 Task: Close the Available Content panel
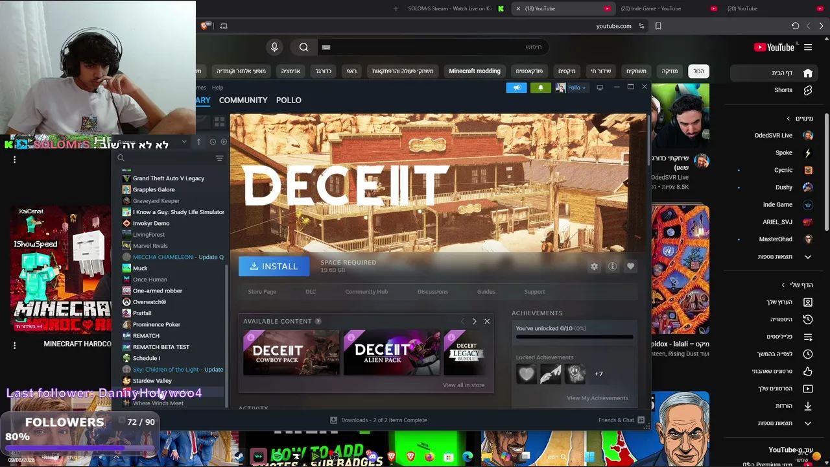(x=487, y=321)
